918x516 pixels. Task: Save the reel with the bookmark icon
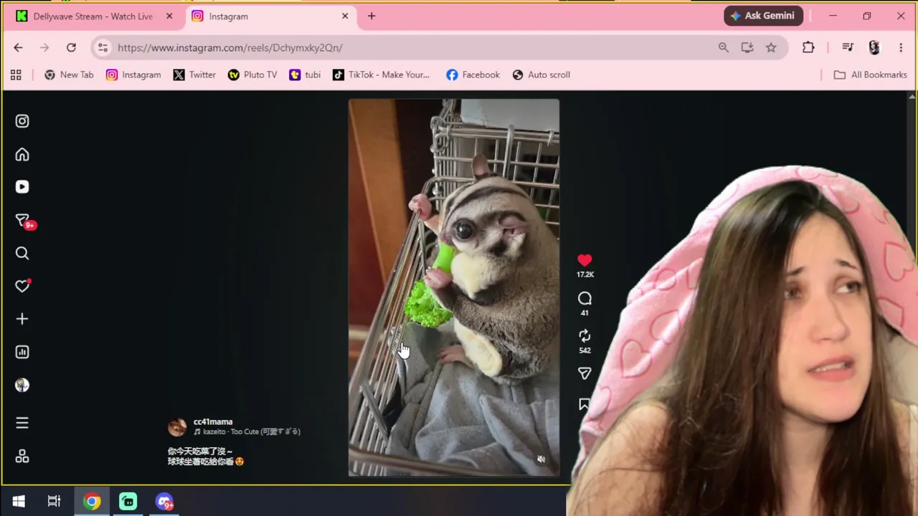584,405
